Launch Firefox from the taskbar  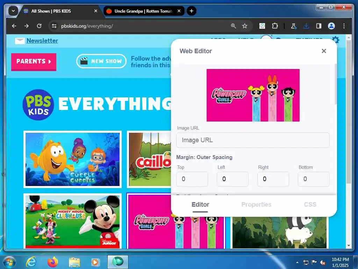click(x=53, y=262)
